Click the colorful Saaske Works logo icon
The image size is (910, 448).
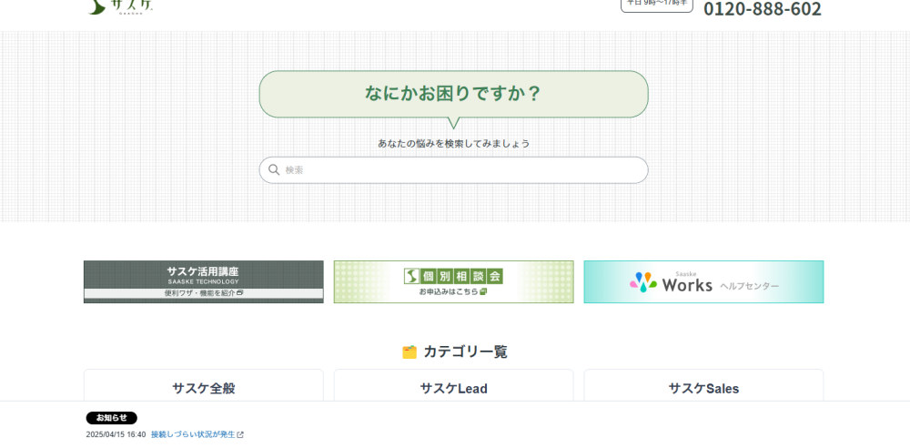(x=642, y=282)
